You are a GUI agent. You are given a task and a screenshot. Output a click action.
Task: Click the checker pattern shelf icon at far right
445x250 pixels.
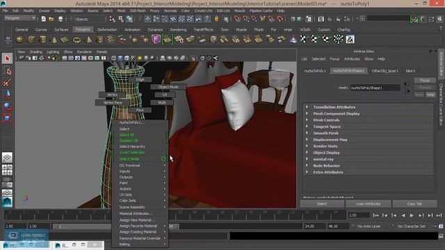[x=350, y=39]
